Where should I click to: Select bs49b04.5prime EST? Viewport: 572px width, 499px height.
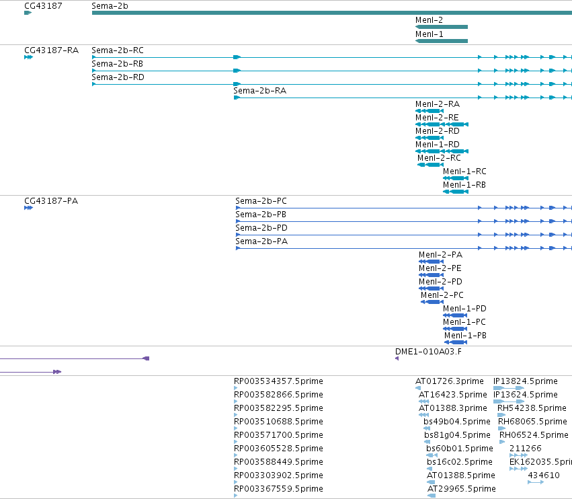click(427, 428)
